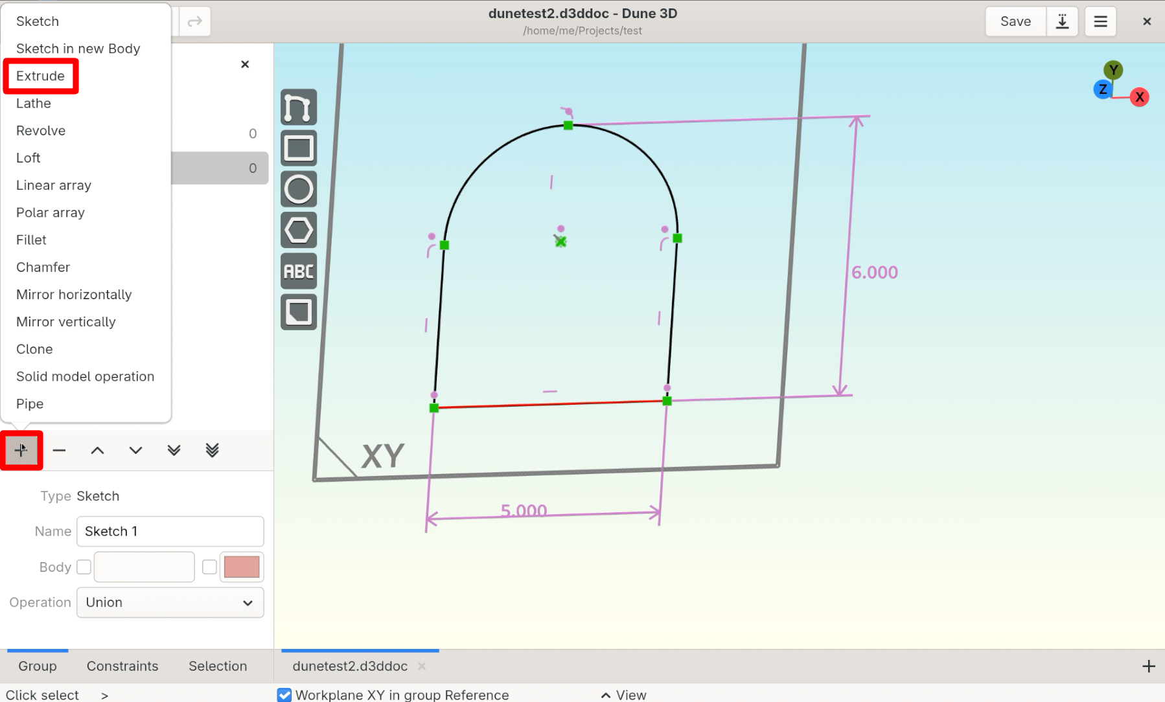The image size is (1165, 702).
Task: Click the blue Z axis indicator
Action: click(x=1103, y=89)
